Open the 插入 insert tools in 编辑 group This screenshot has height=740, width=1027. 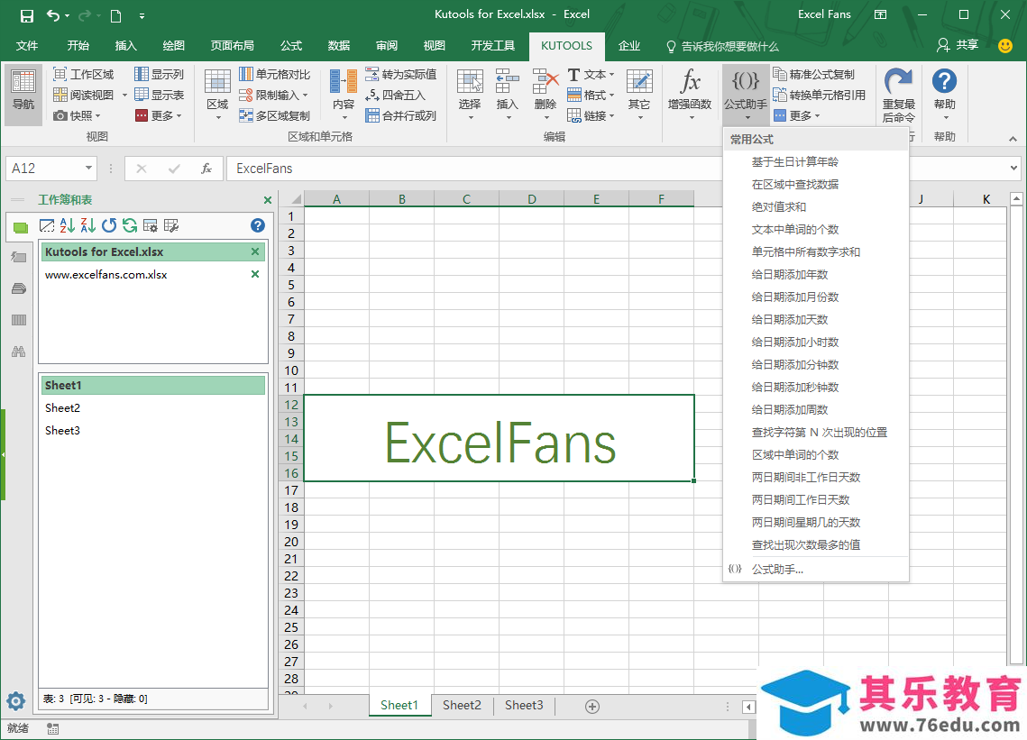[x=507, y=96]
